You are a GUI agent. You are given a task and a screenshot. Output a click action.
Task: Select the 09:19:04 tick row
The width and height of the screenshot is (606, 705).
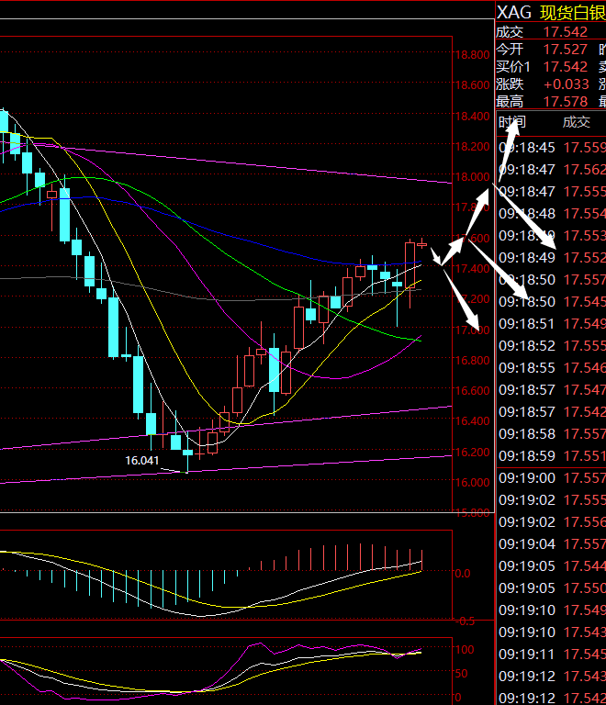click(549, 544)
